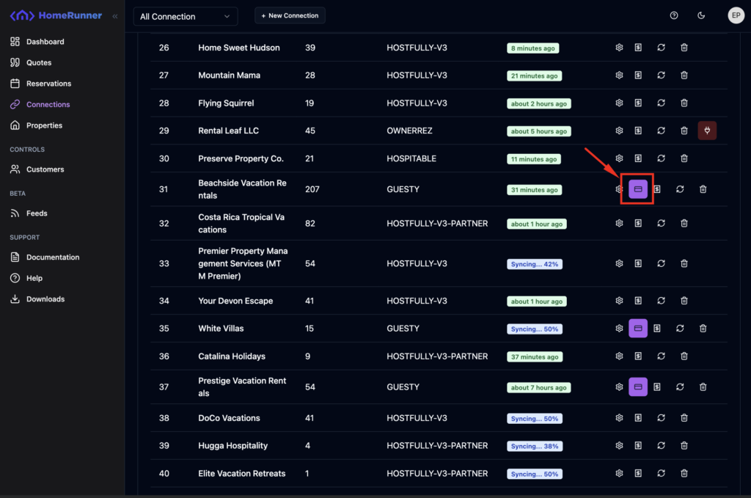Viewport: 751px width, 498px height.
Task: Open Reservations from the sidebar
Action: [x=48, y=84]
